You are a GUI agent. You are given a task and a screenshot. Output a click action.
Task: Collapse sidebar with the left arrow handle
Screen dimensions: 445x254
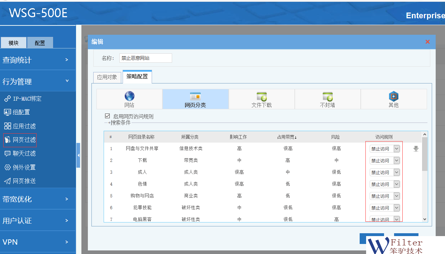click(78, 155)
